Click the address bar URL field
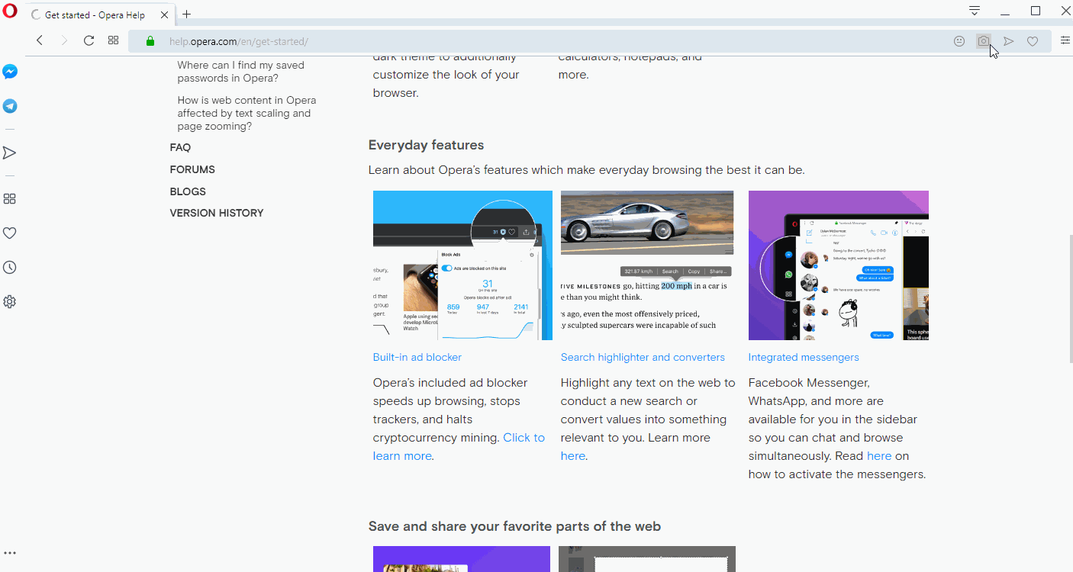The image size is (1073, 572). tap(534, 41)
